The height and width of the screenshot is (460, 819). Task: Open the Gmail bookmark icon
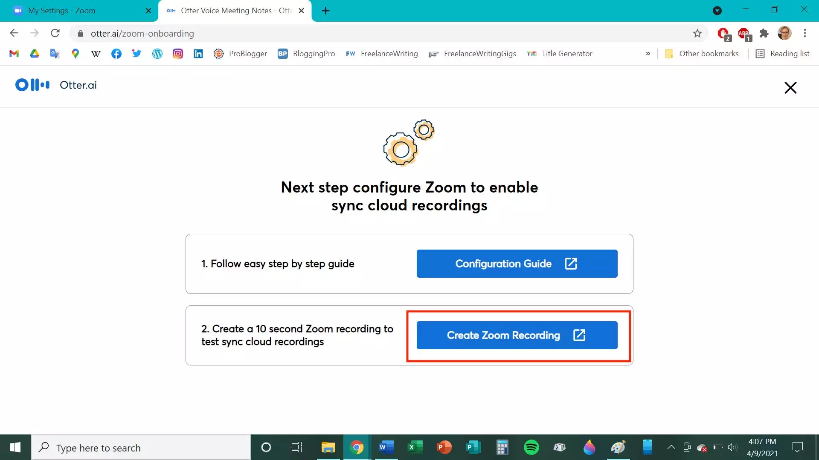tap(14, 54)
